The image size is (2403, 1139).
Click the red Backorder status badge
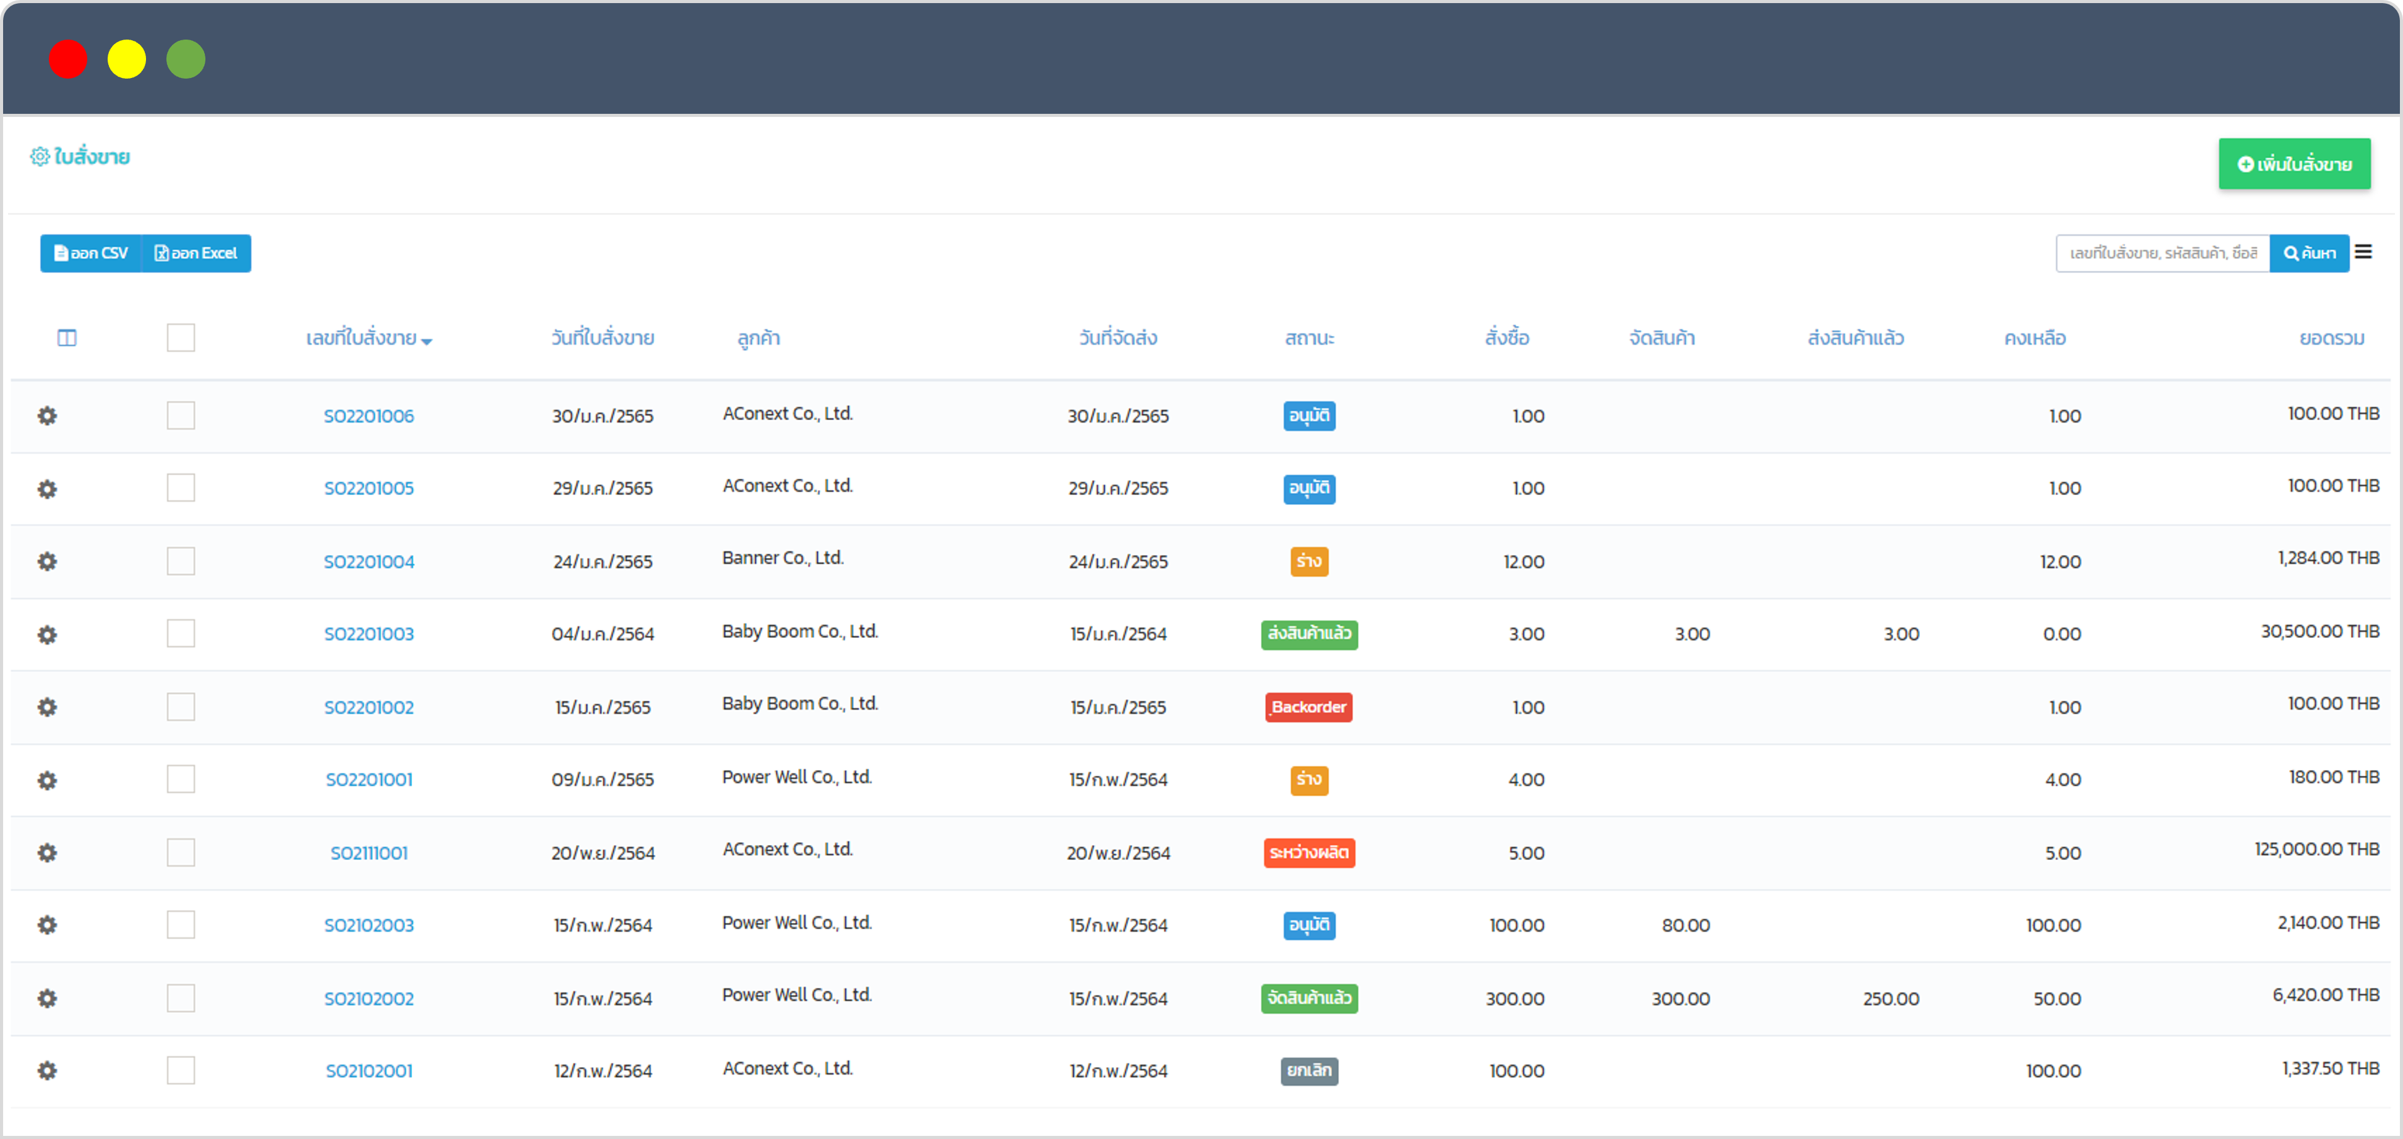[x=1309, y=707]
